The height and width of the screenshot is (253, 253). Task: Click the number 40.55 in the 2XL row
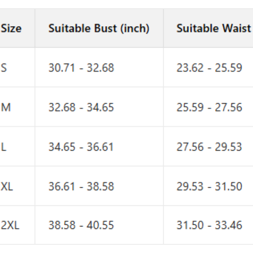pos(100,225)
